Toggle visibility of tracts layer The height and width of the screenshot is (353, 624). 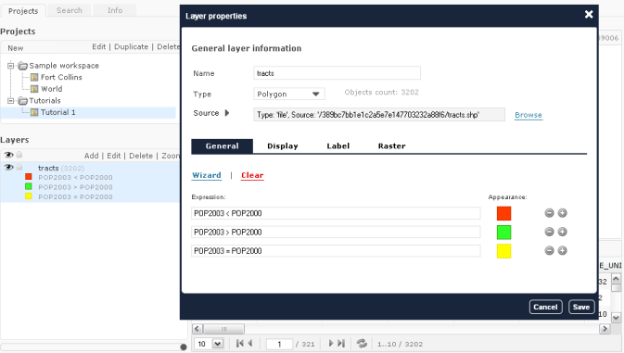pyautogui.click(x=8, y=168)
